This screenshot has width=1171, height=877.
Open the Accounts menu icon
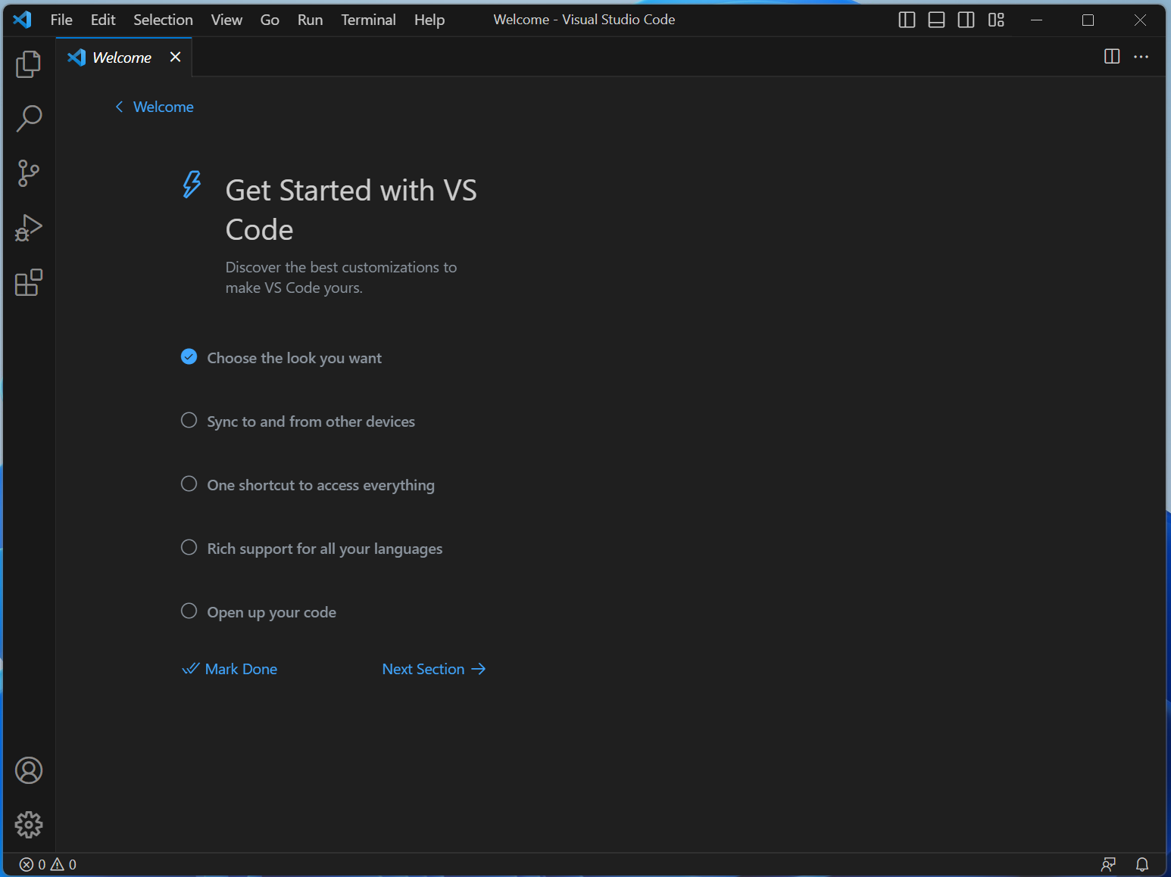29,770
